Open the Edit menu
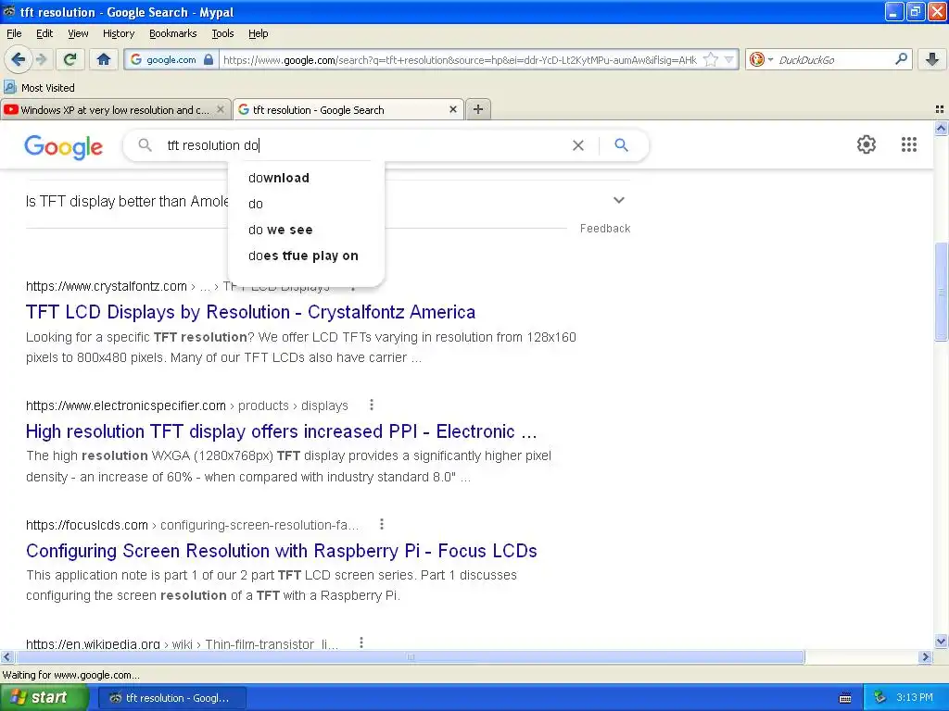Screen dimensions: 949x711 [x=44, y=33]
